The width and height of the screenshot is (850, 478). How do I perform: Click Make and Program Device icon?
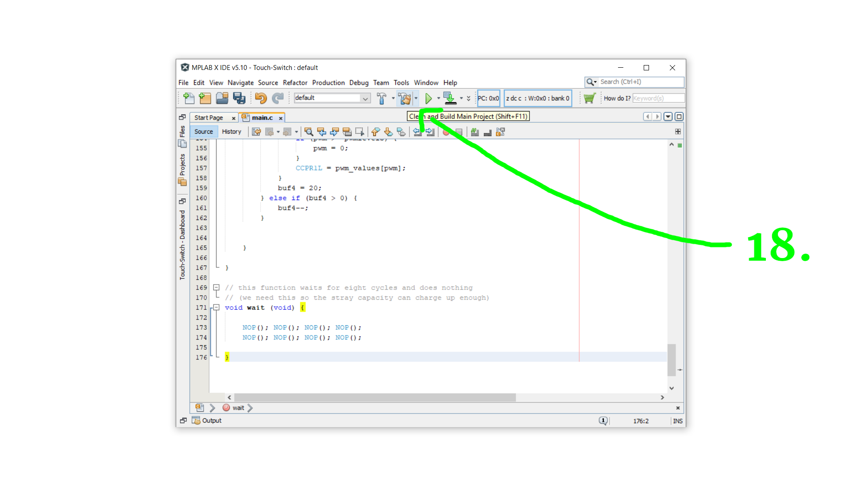[450, 98]
